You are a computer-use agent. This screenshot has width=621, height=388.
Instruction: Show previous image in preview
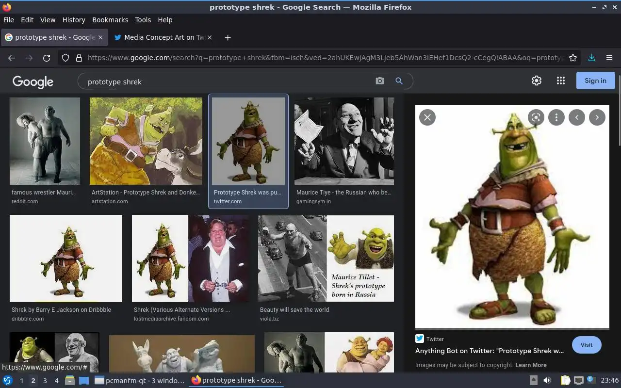pyautogui.click(x=577, y=117)
